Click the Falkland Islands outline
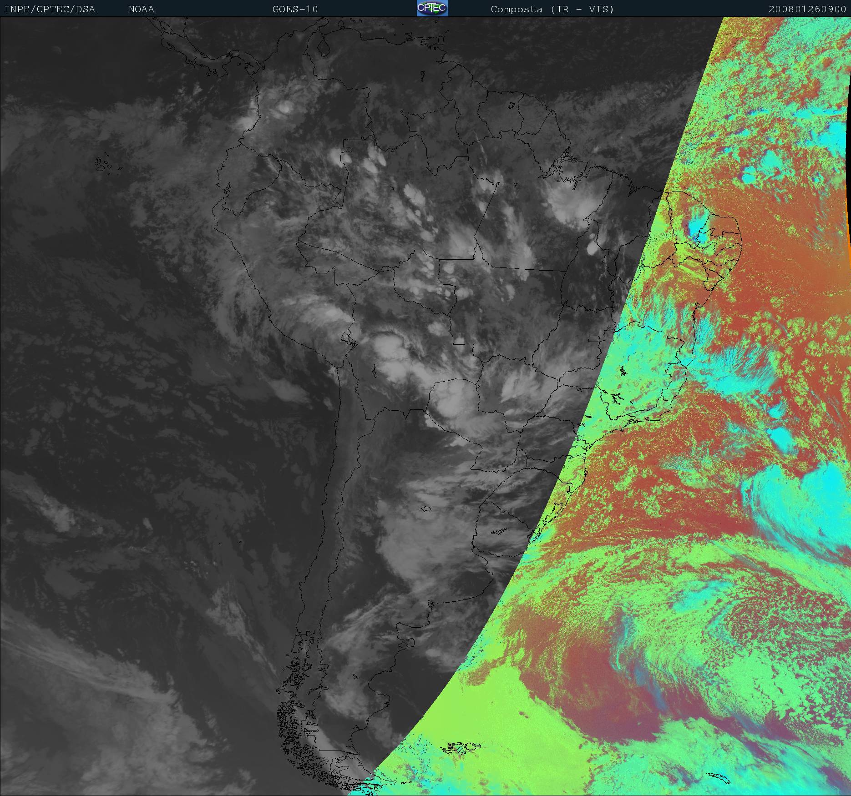The width and height of the screenshot is (851, 796). pyautogui.click(x=462, y=747)
